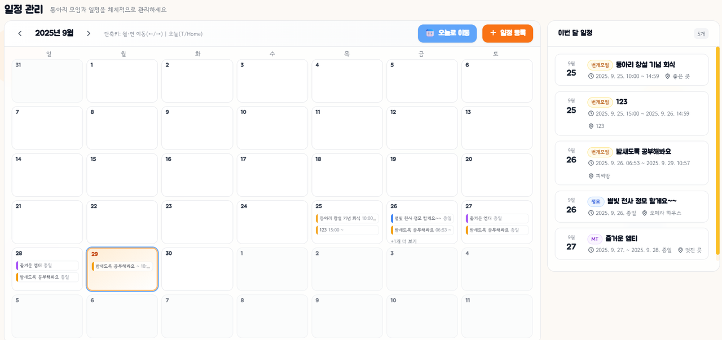Open 즐거운 엠티 card in sidebar
Image resolution: width=722 pixels, height=340 pixels.
click(x=632, y=244)
